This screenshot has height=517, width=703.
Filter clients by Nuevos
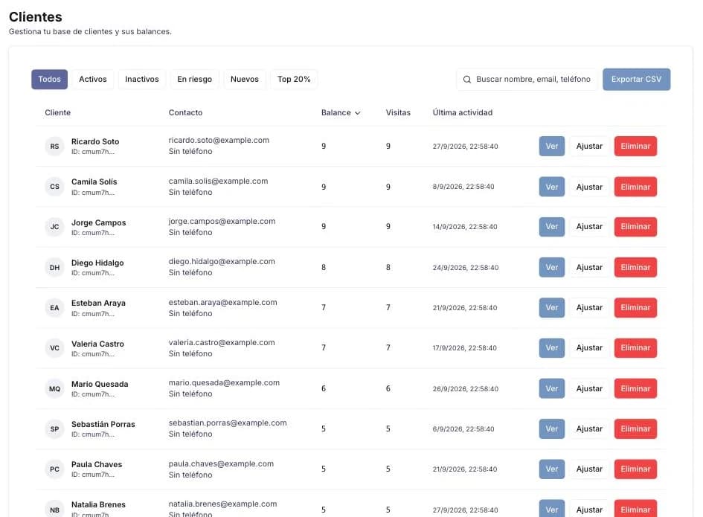(244, 80)
